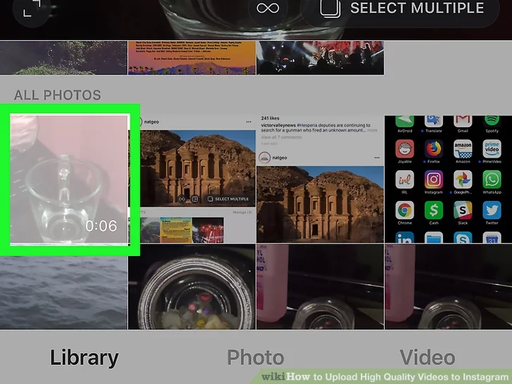Select the home screen apps screenshot thumbnail
Image resolution: width=512 pixels, height=384 pixels.
pyautogui.click(x=448, y=179)
